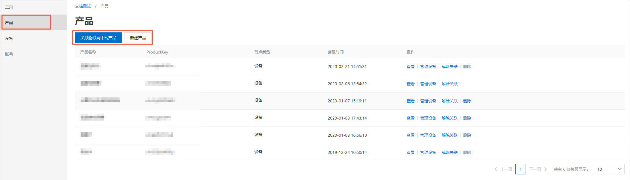
Task: Click 设备 node type in the 2020-02-21 row
Action: (258, 66)
